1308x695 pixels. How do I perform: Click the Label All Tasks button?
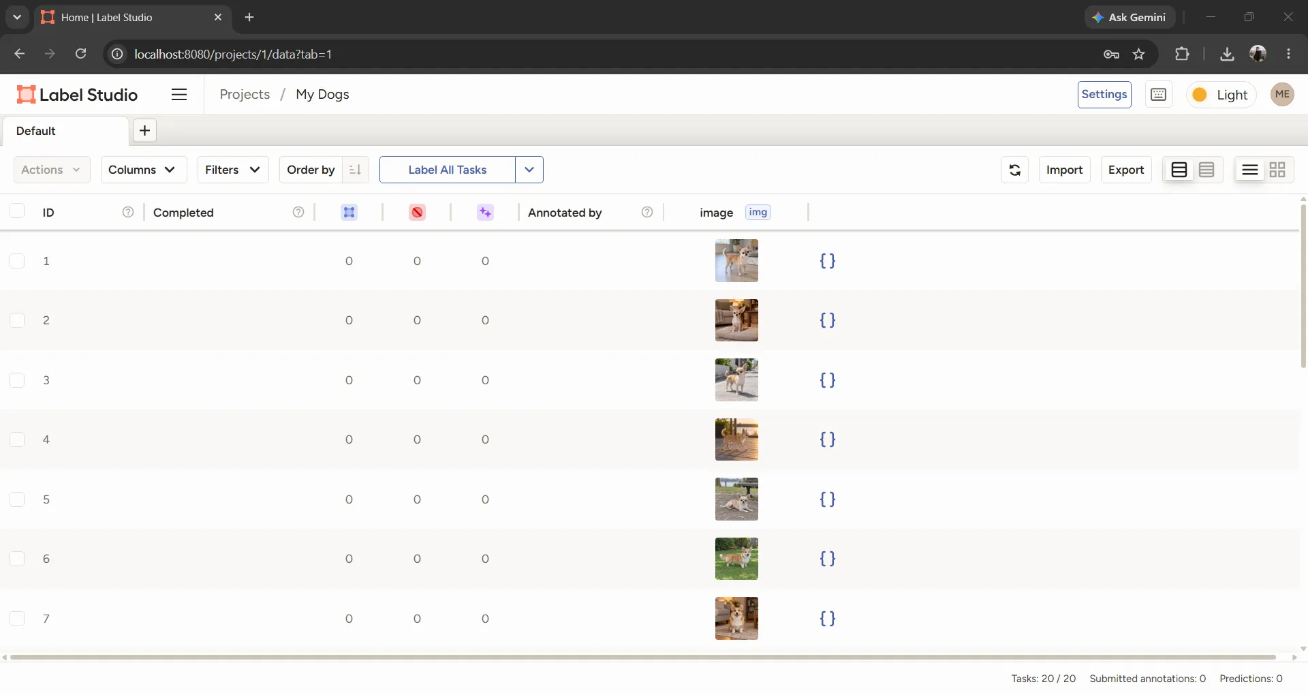(x=447, y=170)
